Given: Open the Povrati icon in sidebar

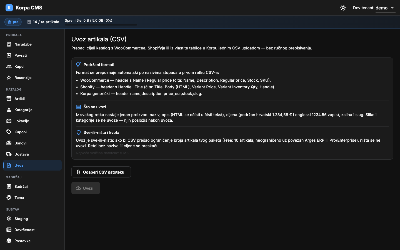Looking at the screenshot, I should (9, 55).
